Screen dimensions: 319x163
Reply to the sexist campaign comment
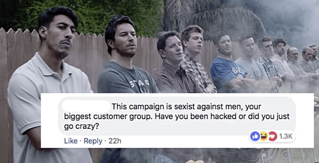93,141
